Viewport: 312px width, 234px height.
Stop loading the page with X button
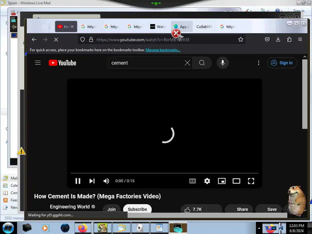click(x=56, y=40)
